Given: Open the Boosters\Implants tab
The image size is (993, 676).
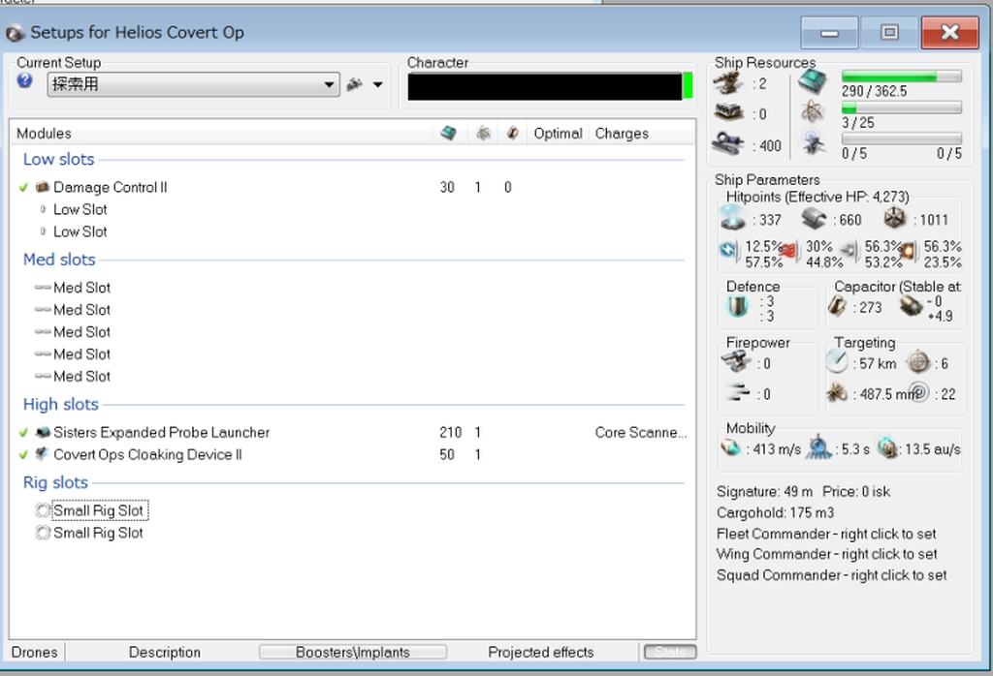Looking at the screenshot, I should (353, 652).
